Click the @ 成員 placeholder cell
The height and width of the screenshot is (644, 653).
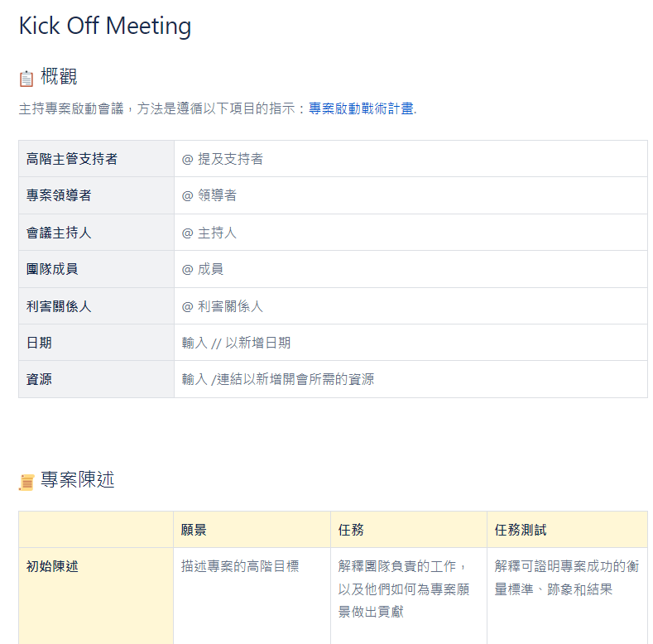[203, 269]
